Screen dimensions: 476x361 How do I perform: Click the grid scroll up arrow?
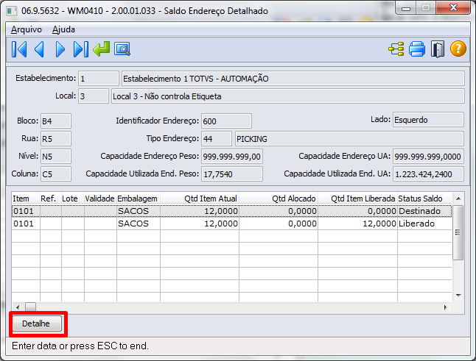458,199
